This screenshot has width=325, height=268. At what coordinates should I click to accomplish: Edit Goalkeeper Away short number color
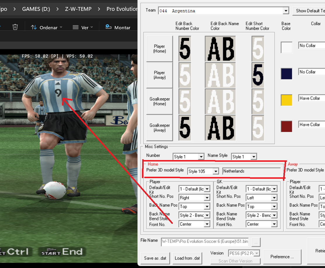tap(258, 128)
